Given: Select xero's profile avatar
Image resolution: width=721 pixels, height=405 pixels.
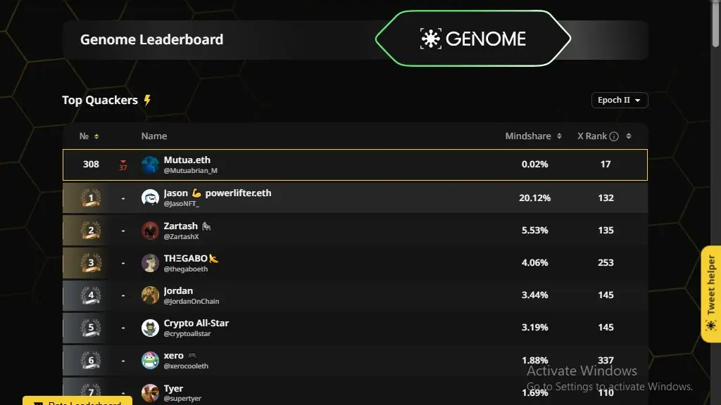Looking at the screenshot, I should pyautogui.click(x=150, y=361).
